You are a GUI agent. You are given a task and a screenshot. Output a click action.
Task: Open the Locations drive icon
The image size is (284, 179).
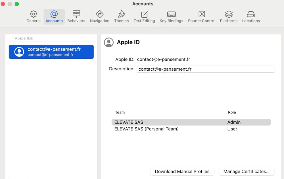pos(251,14)
